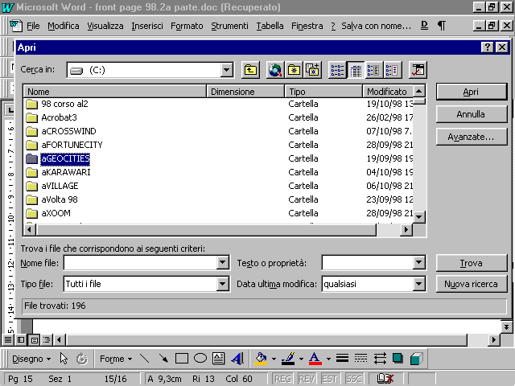
Task: Click the Avanzate... button
Action: pos(472,137)
